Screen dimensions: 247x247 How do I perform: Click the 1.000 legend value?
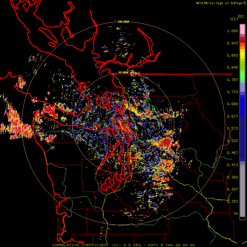tap(232, 31)
